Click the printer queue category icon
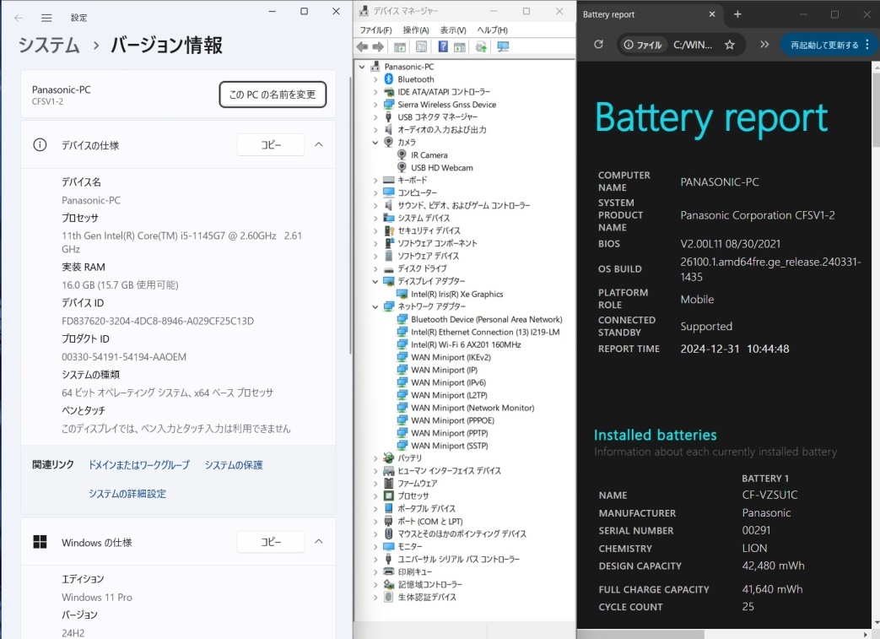 click(388, 571)
